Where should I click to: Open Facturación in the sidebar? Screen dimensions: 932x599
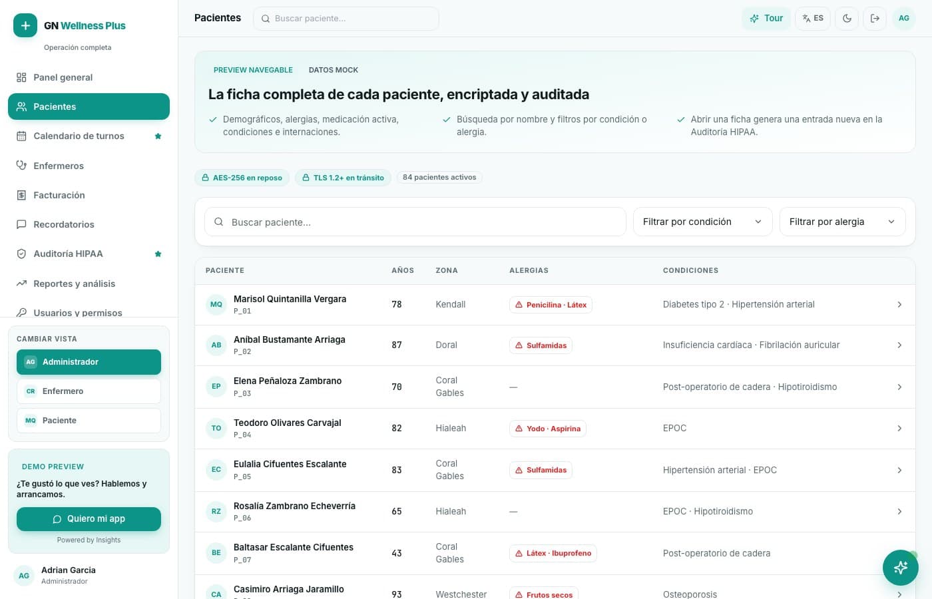tap(89, 195)
